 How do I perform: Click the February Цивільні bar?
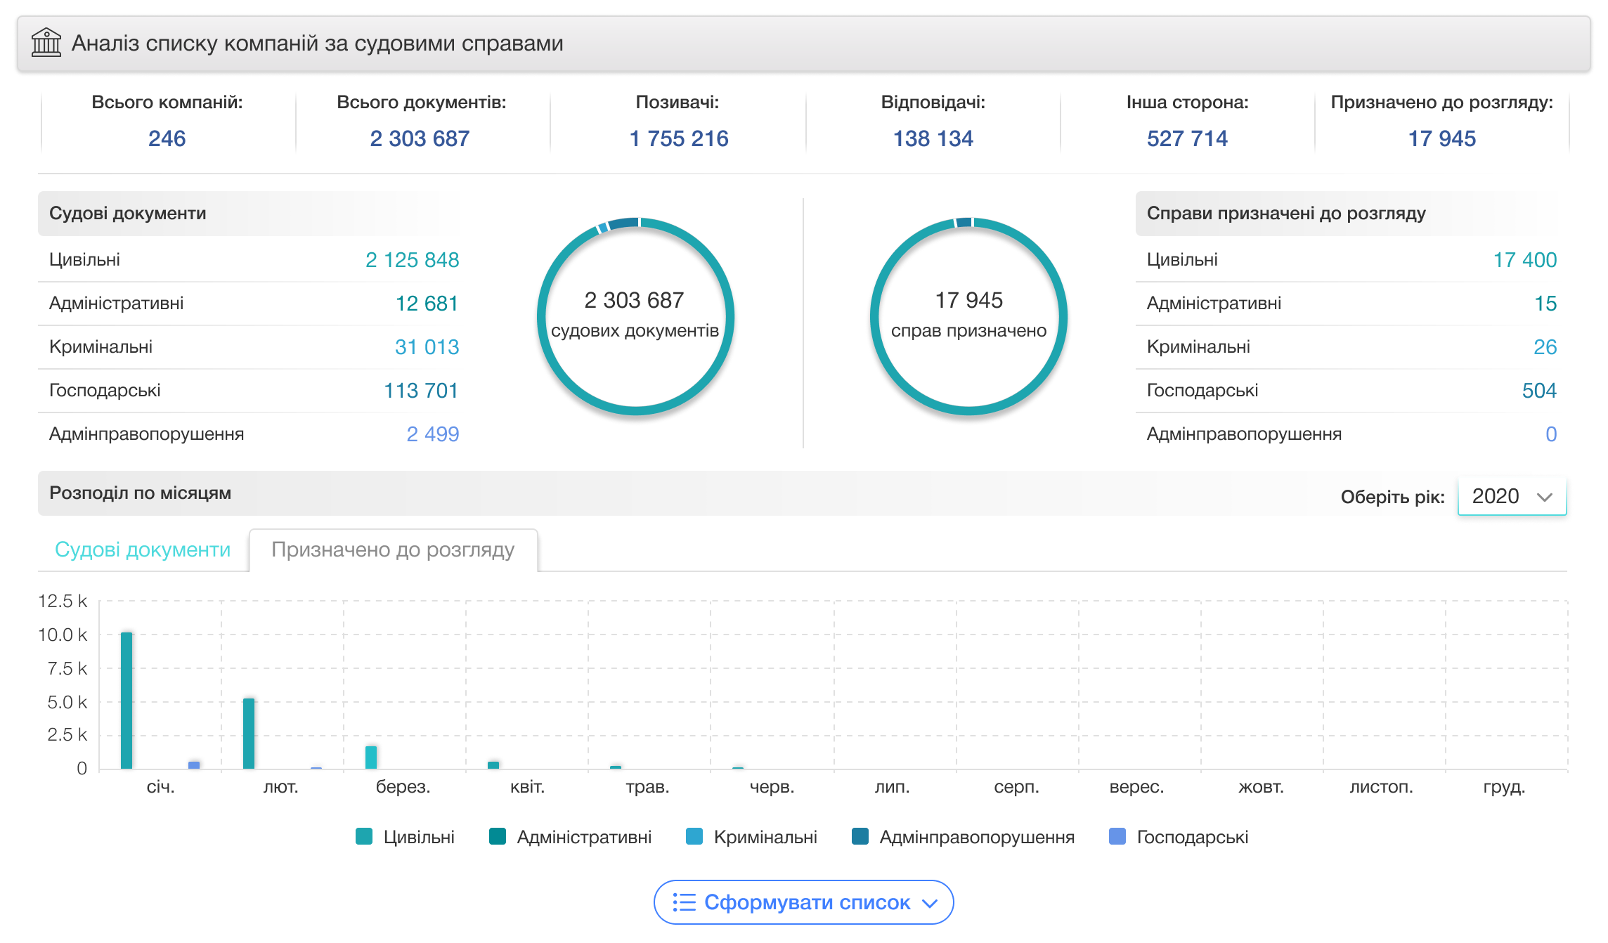[249, 733]
